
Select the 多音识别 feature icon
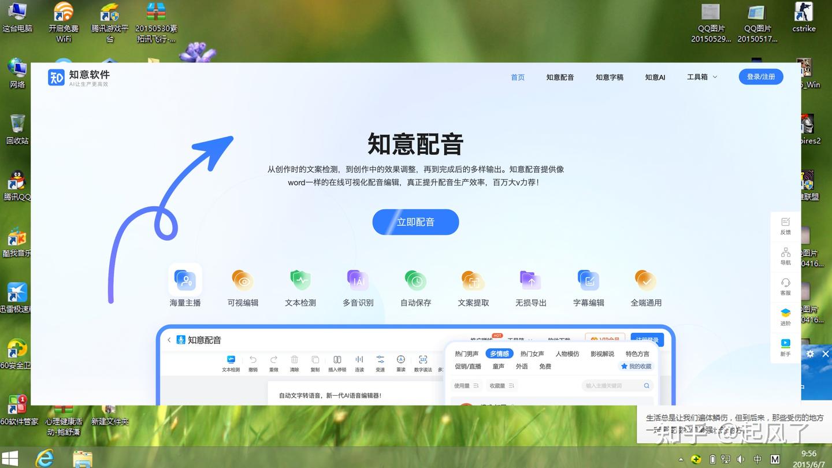click(x=358, y=281)
